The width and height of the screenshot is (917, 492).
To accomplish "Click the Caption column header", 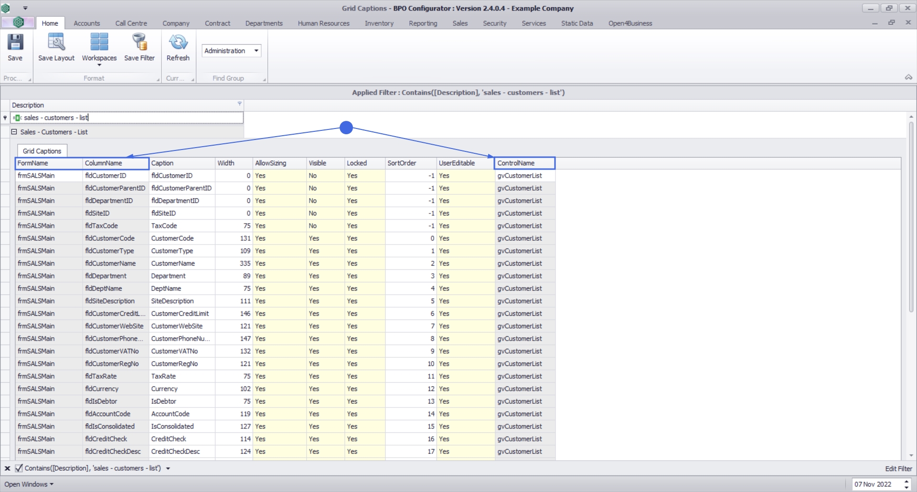I will [181, 163].
